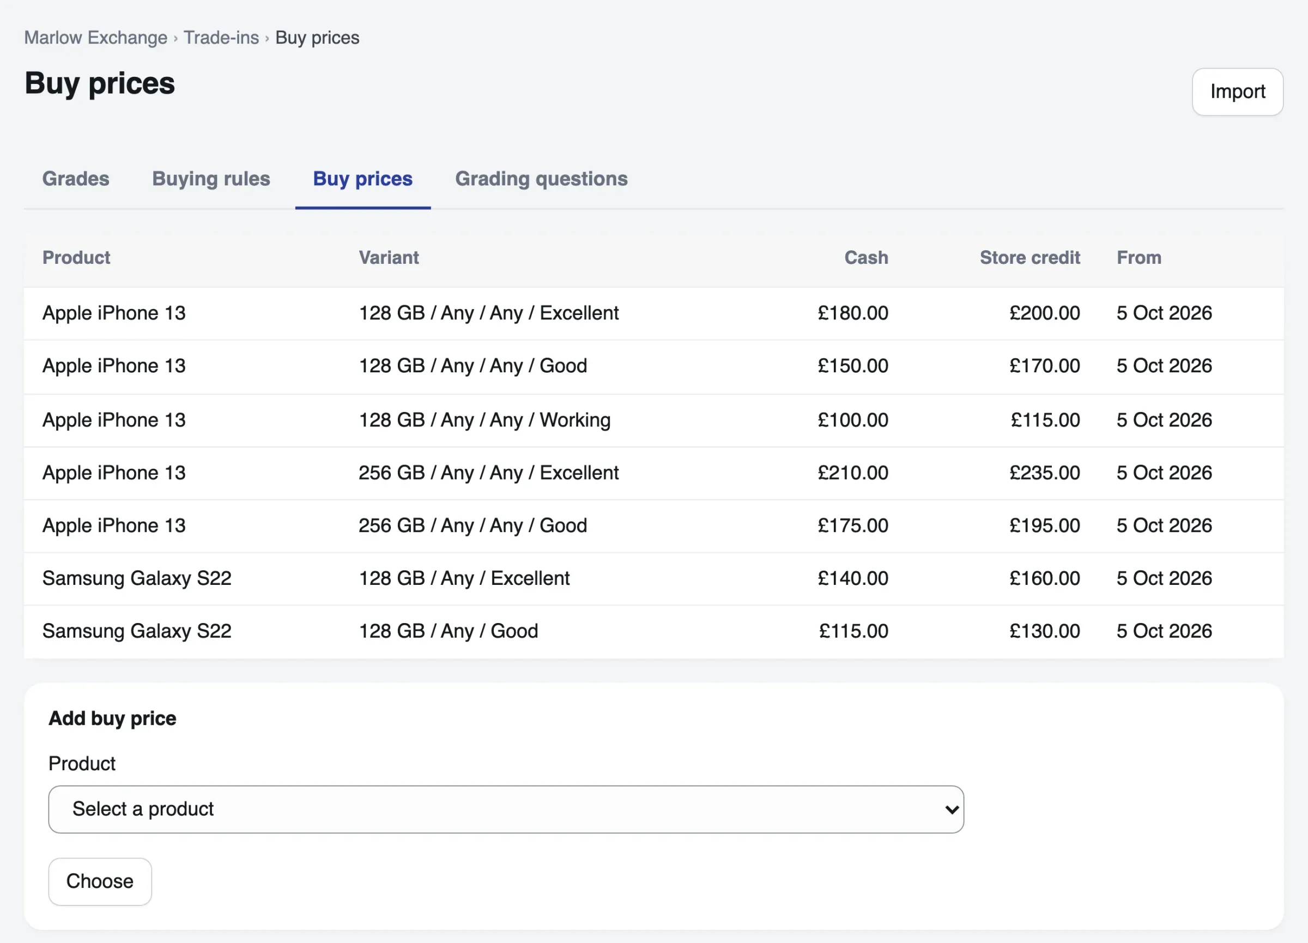1308x943 pixels.
Task: Select the 256 GB / Any / Any / Good variant
Action: click(473, 525)
